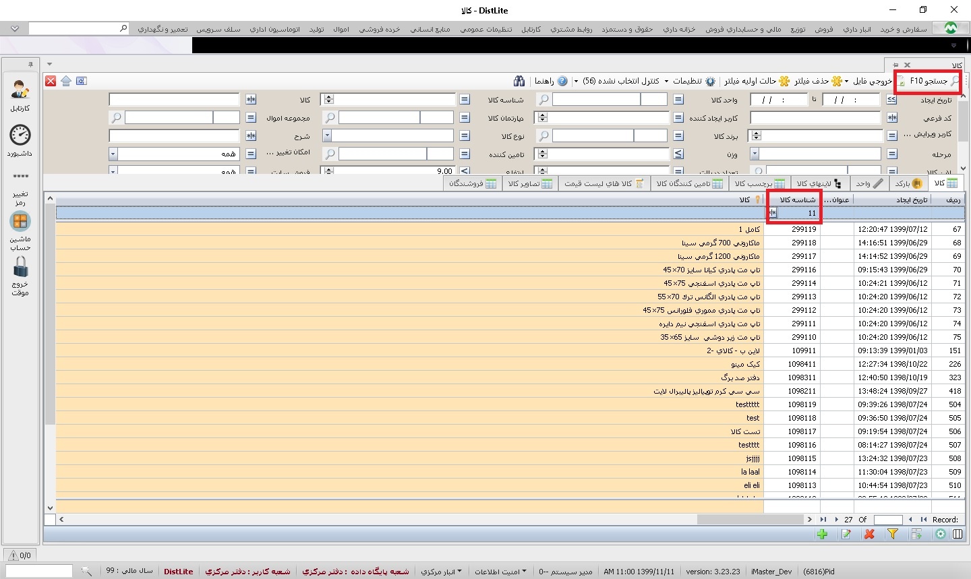Click the ماشین حساب calculator icon
The width and height of the screenshot is (971, 579).
20,222
